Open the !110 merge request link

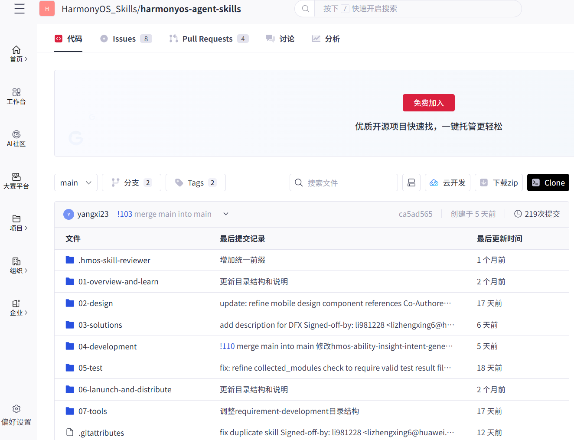tap(227, 346)
